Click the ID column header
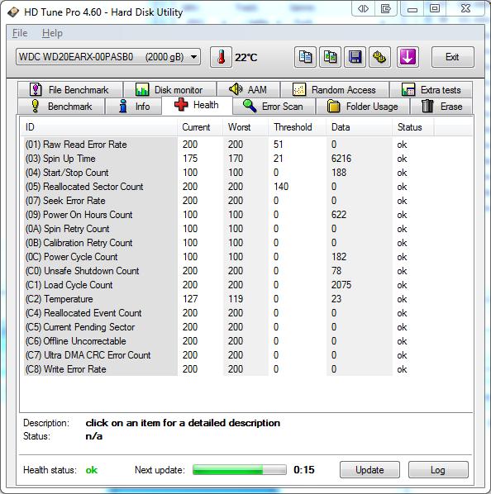The width and height of the screenshot is (491, 494). pyautogui.click(x=98, y=127)
